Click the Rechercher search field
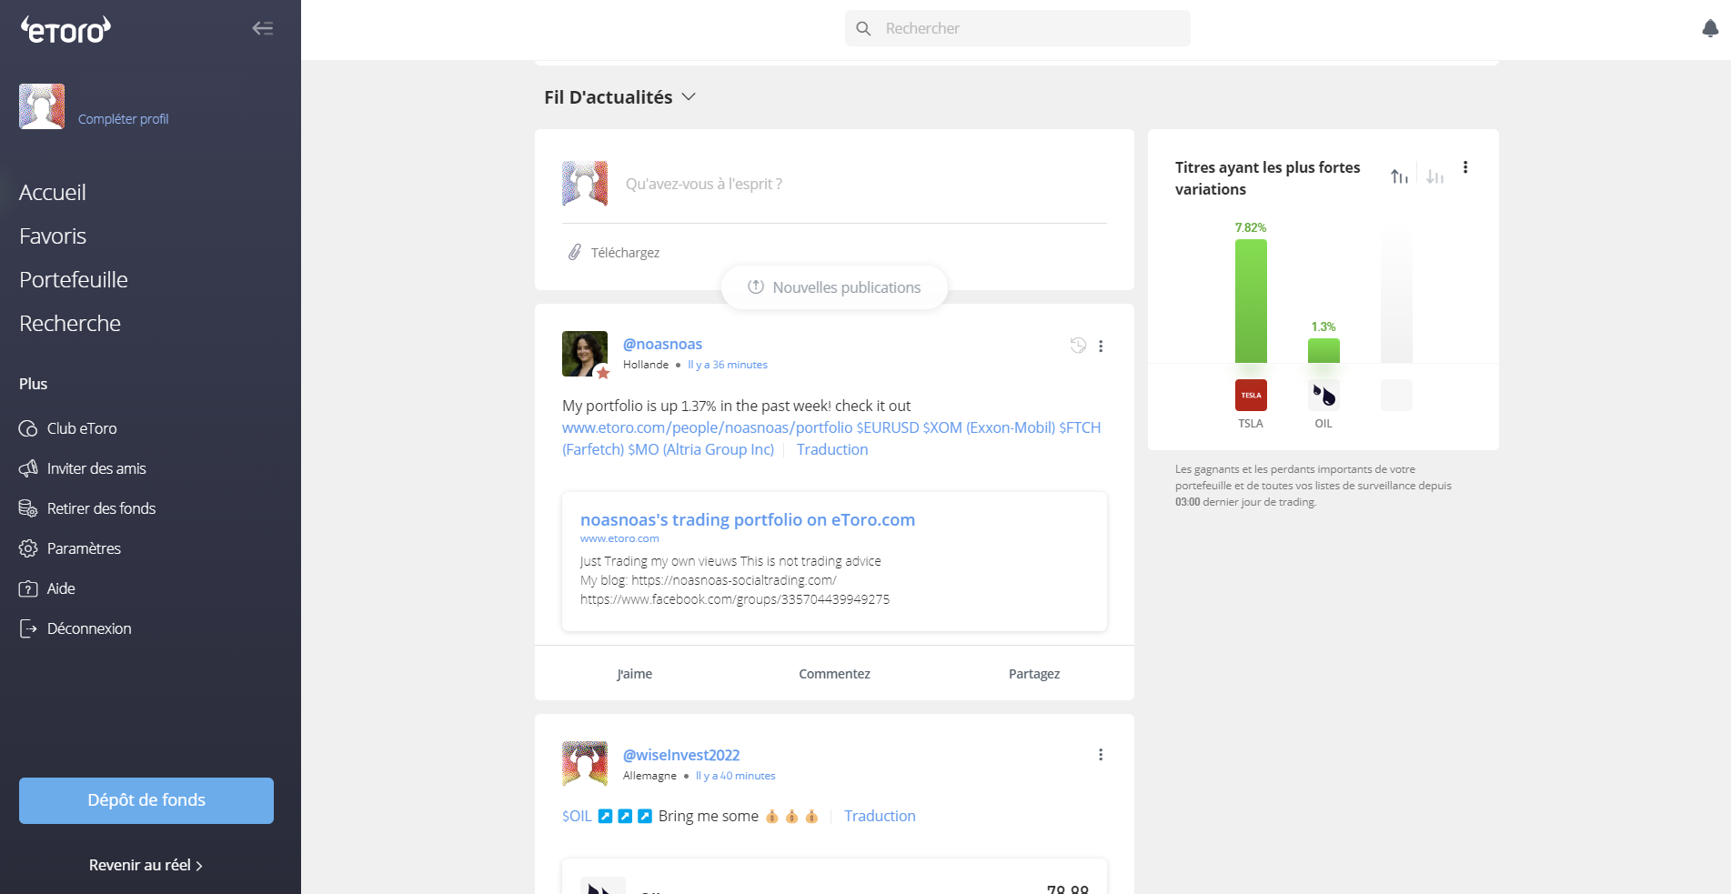The height and width of the screenshot is (894, 1731). pyautogui.click(x=1017, y=28)
